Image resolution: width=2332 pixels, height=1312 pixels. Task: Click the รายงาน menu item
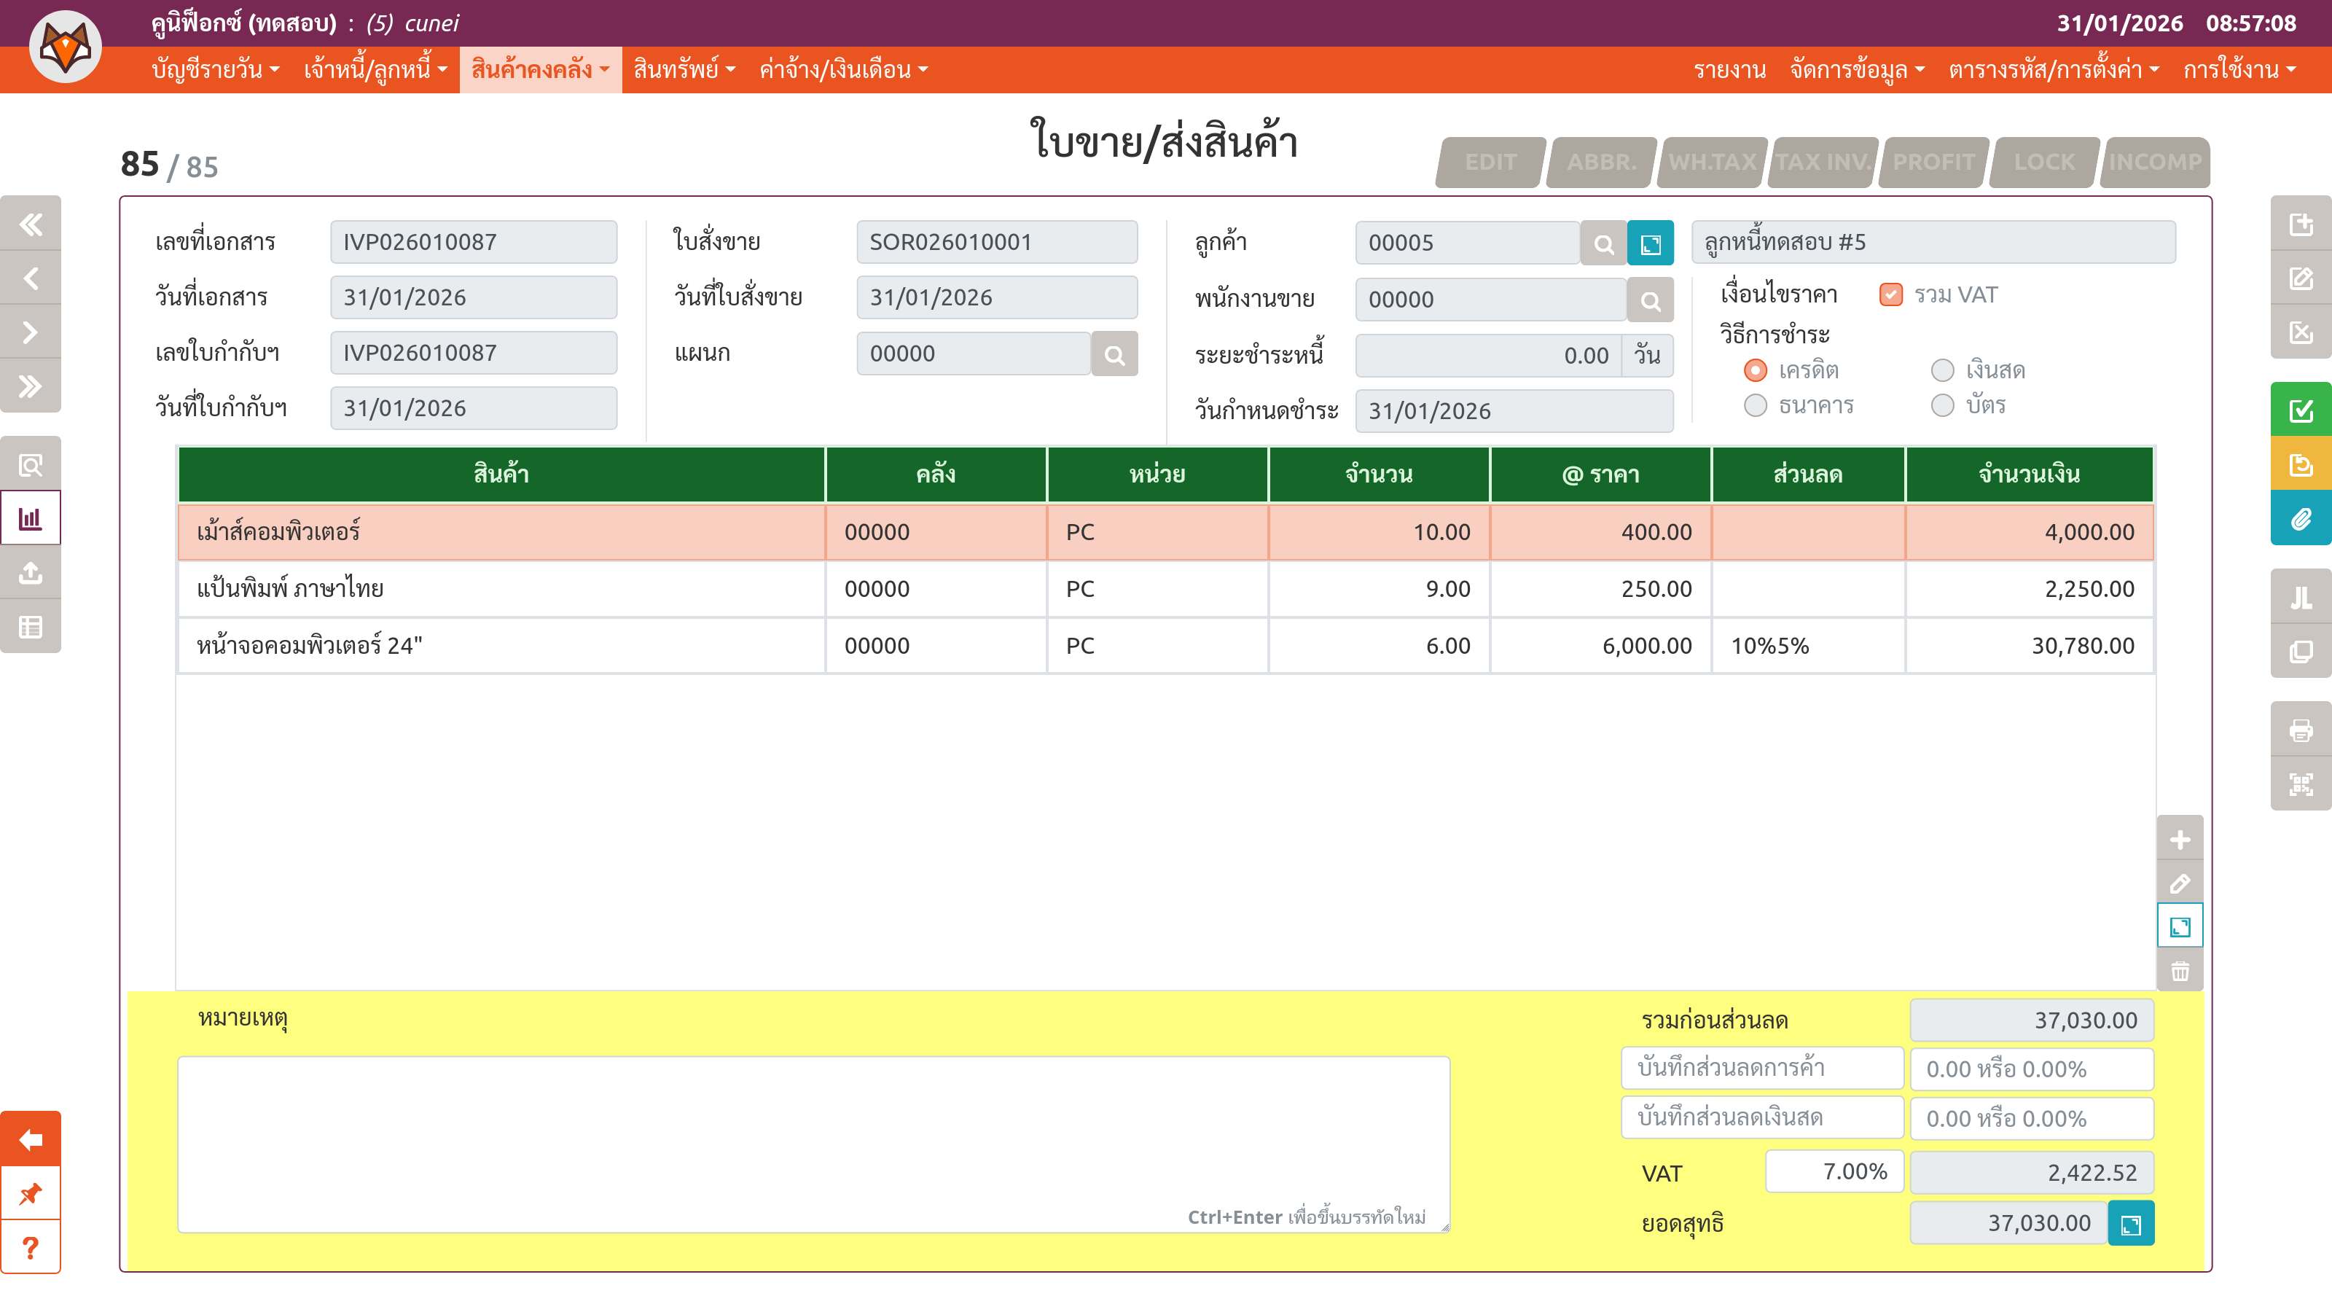click(x=1729, y=70)
